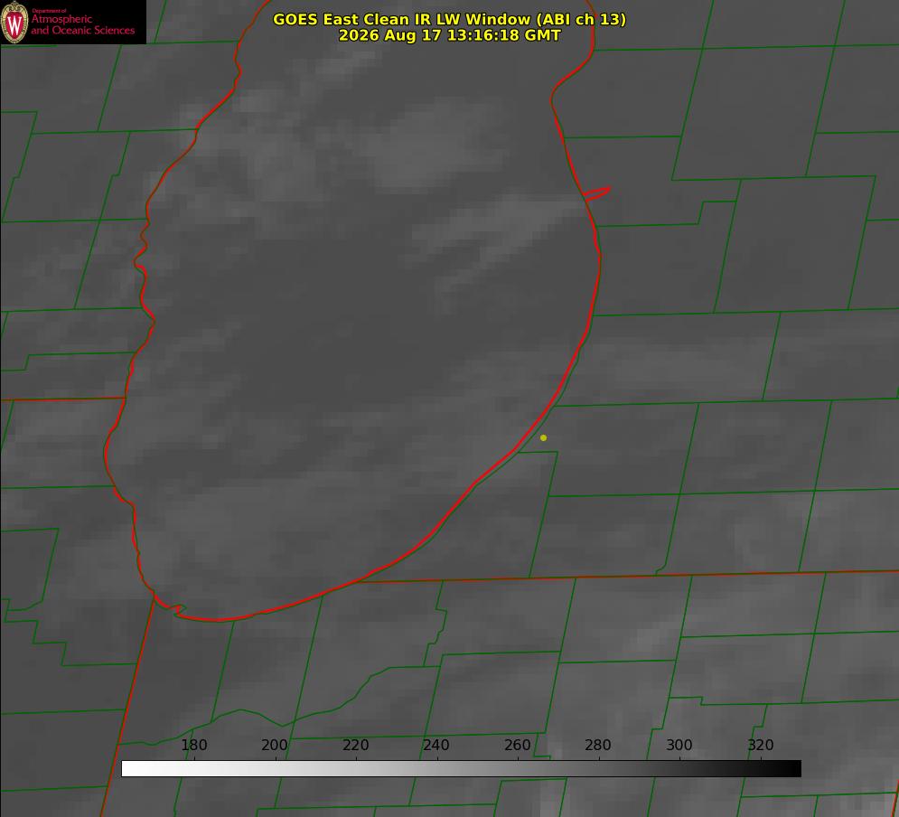
Task: Click the grayscale brightness temperature colorbar
Action: (461, 768)
